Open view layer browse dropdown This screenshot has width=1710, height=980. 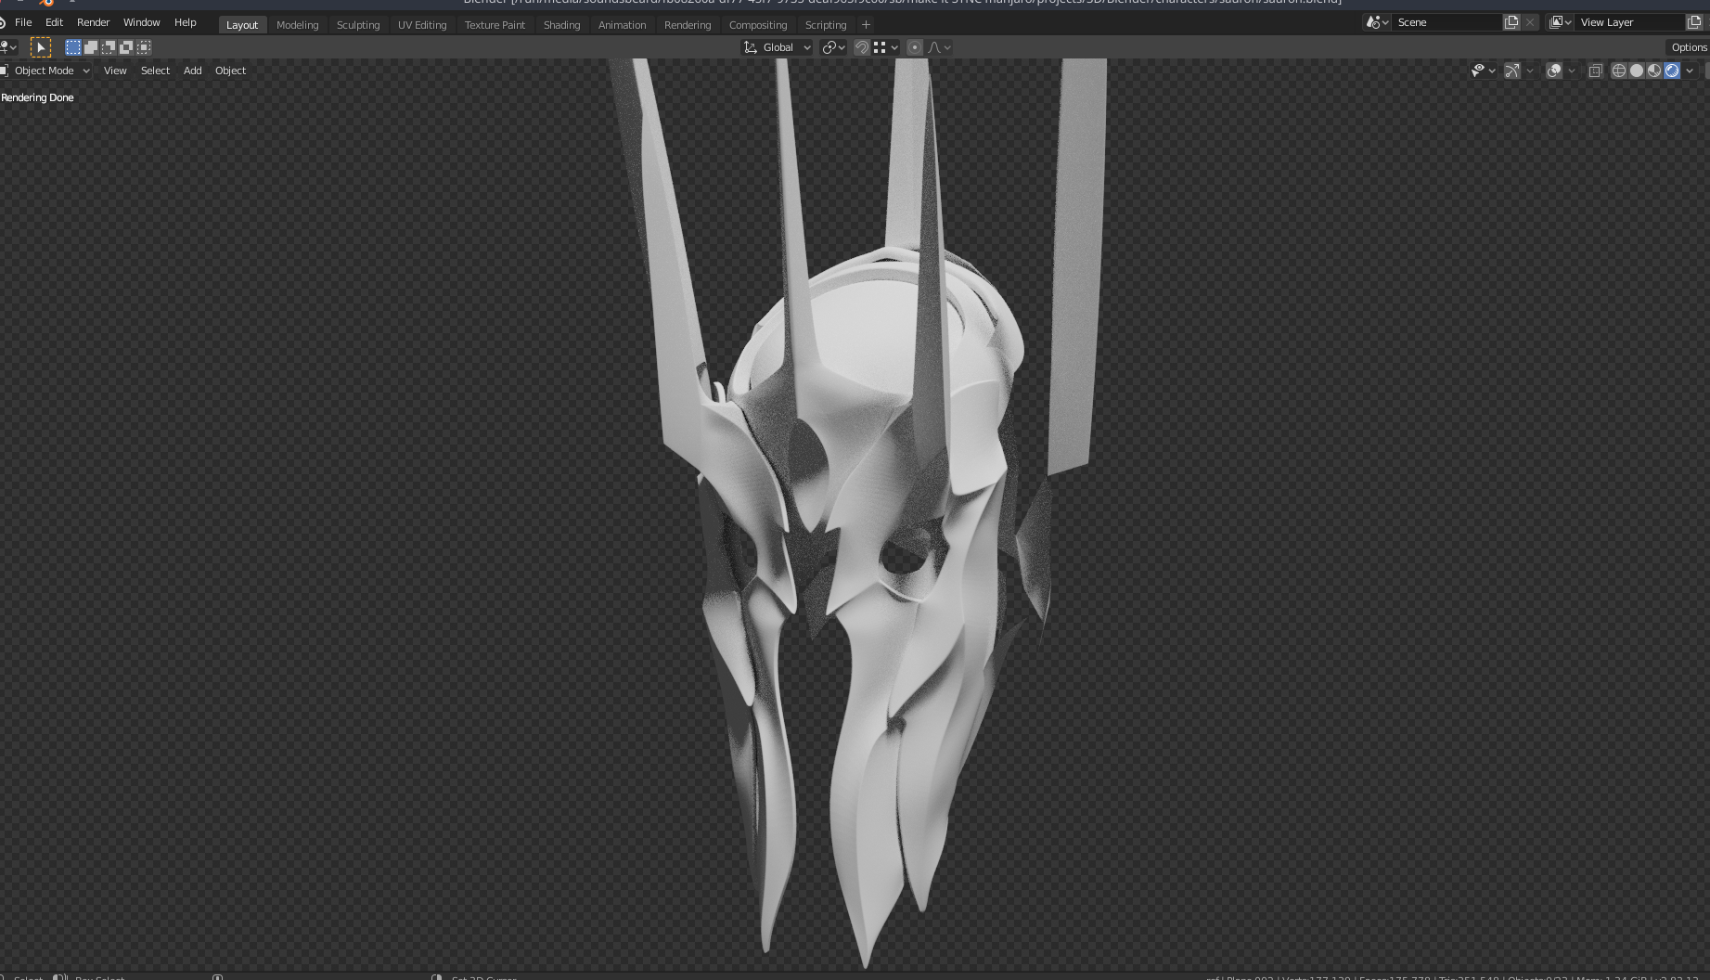(x=1561, y=22)
